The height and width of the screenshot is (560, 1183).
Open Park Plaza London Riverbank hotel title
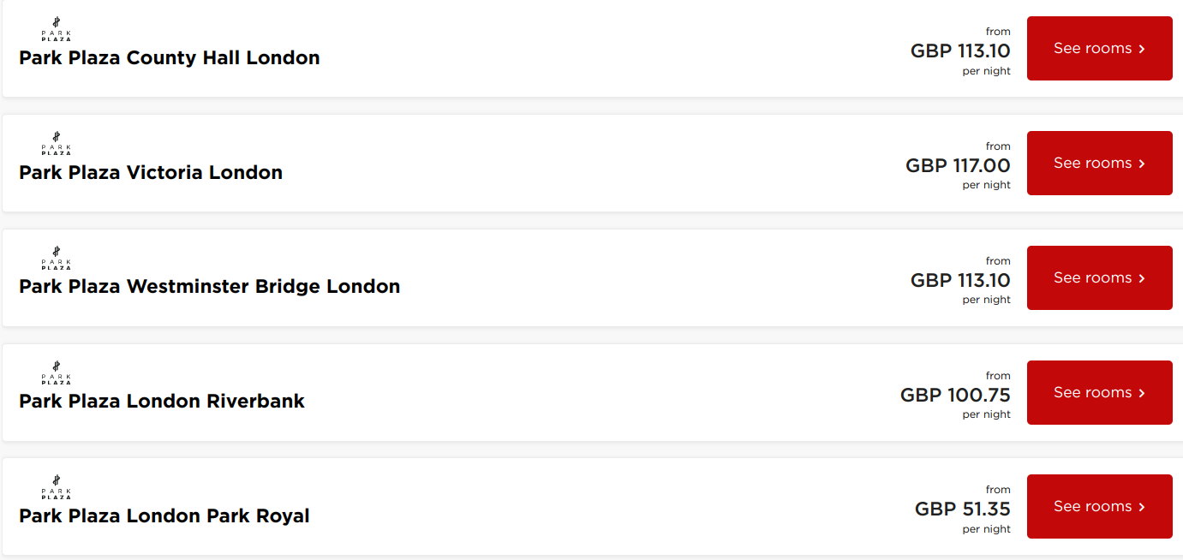162,402
